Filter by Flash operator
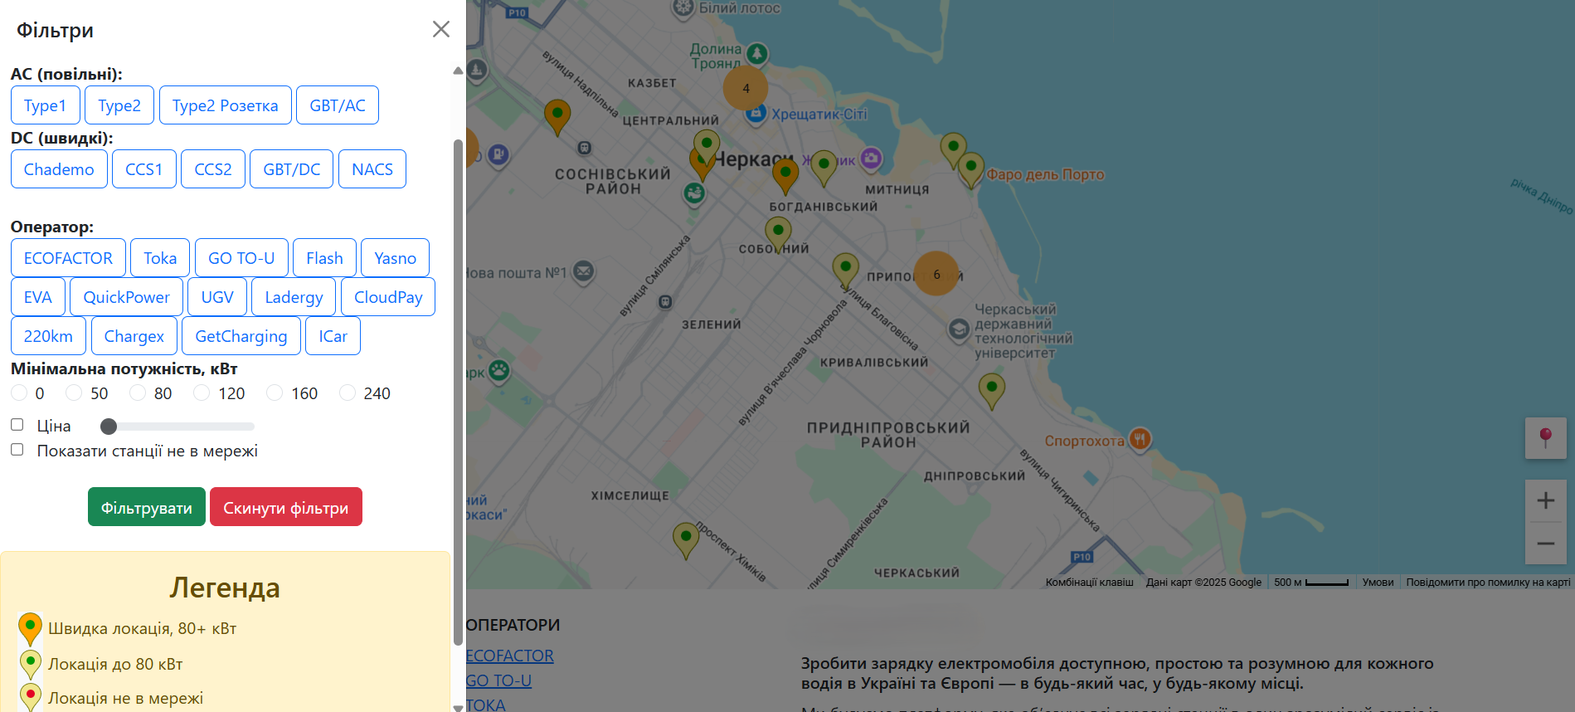 click(x=324, y=258)
